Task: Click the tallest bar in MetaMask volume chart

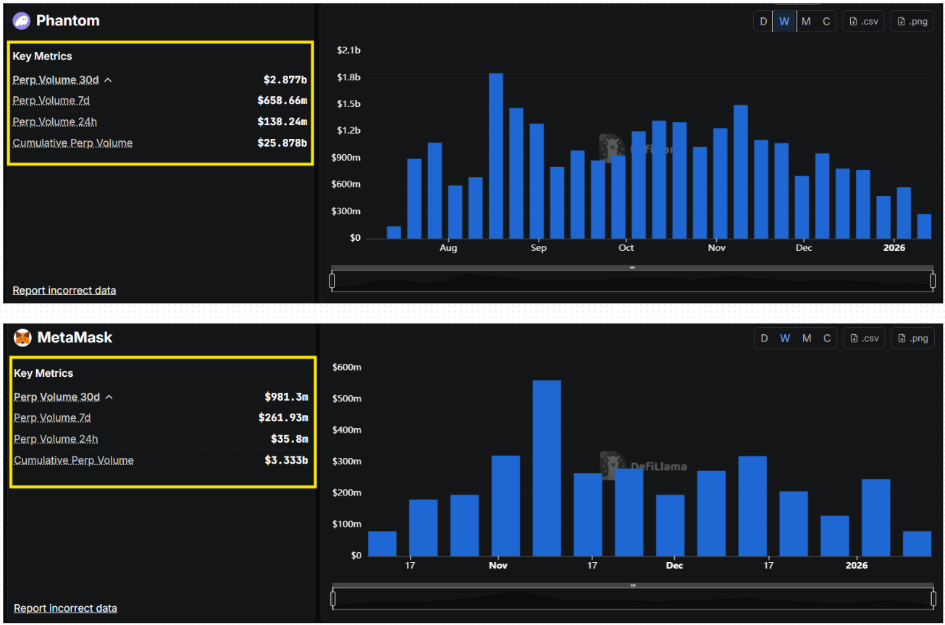Action: click(x=547, y=467)
